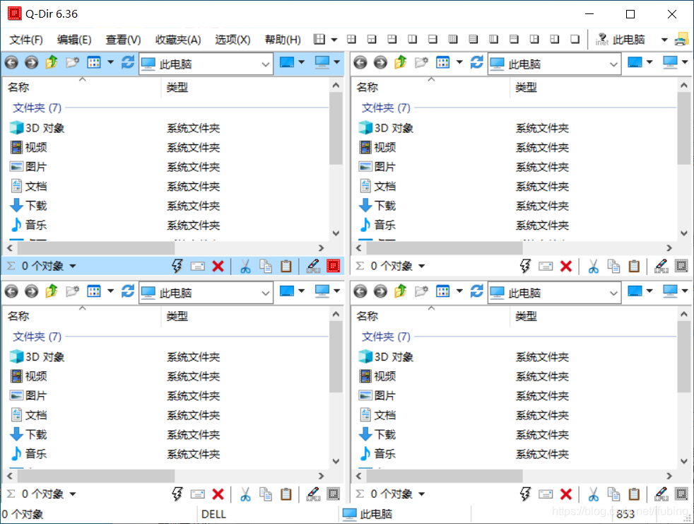Screen dimensions: 694x524
Task: Open the 收藏夹(A) menu
Action: point(178,39)
